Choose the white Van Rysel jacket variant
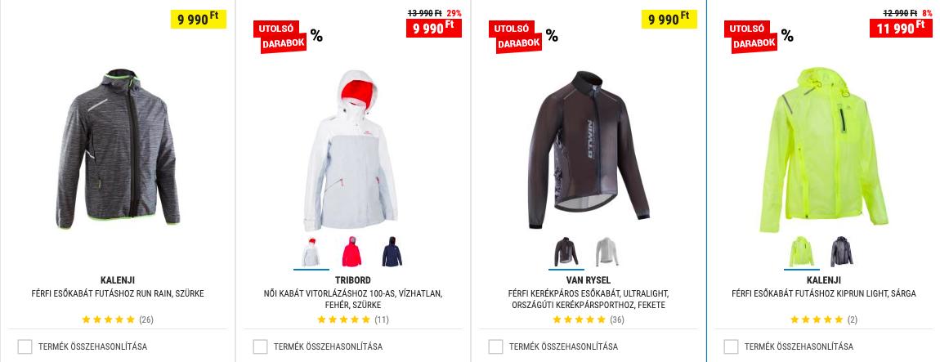The image size is (940, 362). (607, 252)
